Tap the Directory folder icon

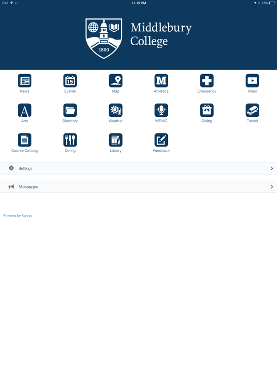(x=70, y=110)
